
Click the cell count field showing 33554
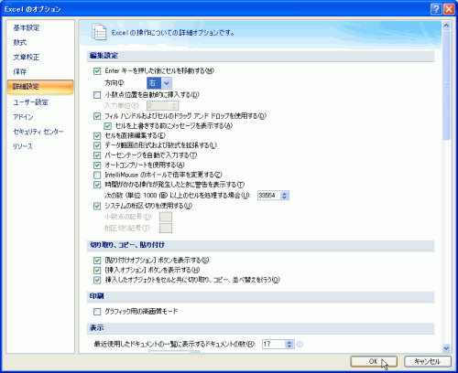point(268,196)
